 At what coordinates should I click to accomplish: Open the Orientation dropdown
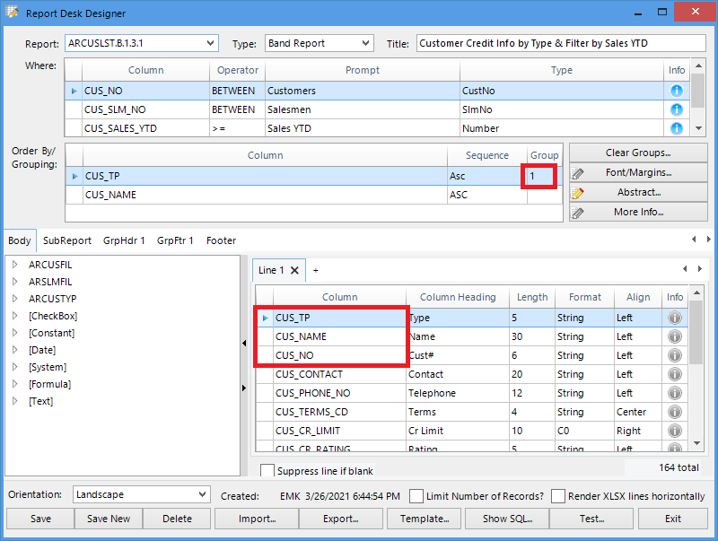point(202,494)
